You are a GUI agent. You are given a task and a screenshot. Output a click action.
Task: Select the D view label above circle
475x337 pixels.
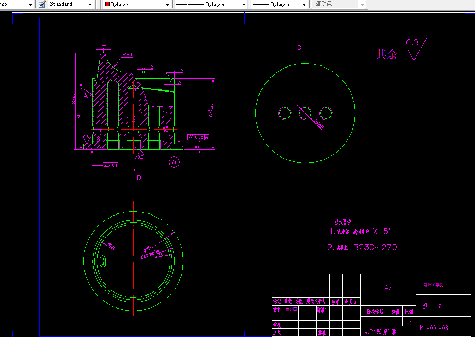pos(299,47)
